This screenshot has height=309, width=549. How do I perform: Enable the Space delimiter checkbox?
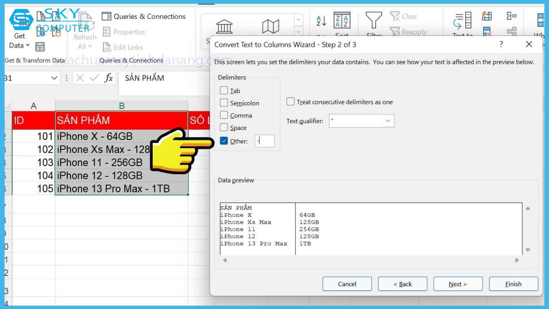point(224,127)
